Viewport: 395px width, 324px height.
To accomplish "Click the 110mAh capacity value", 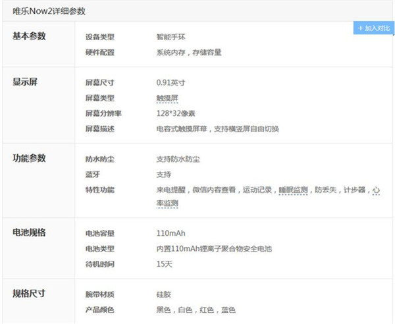I will [x=171, y=234].
